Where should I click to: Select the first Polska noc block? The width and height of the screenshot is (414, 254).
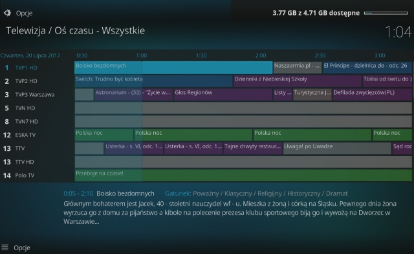[x=104, y=135]
